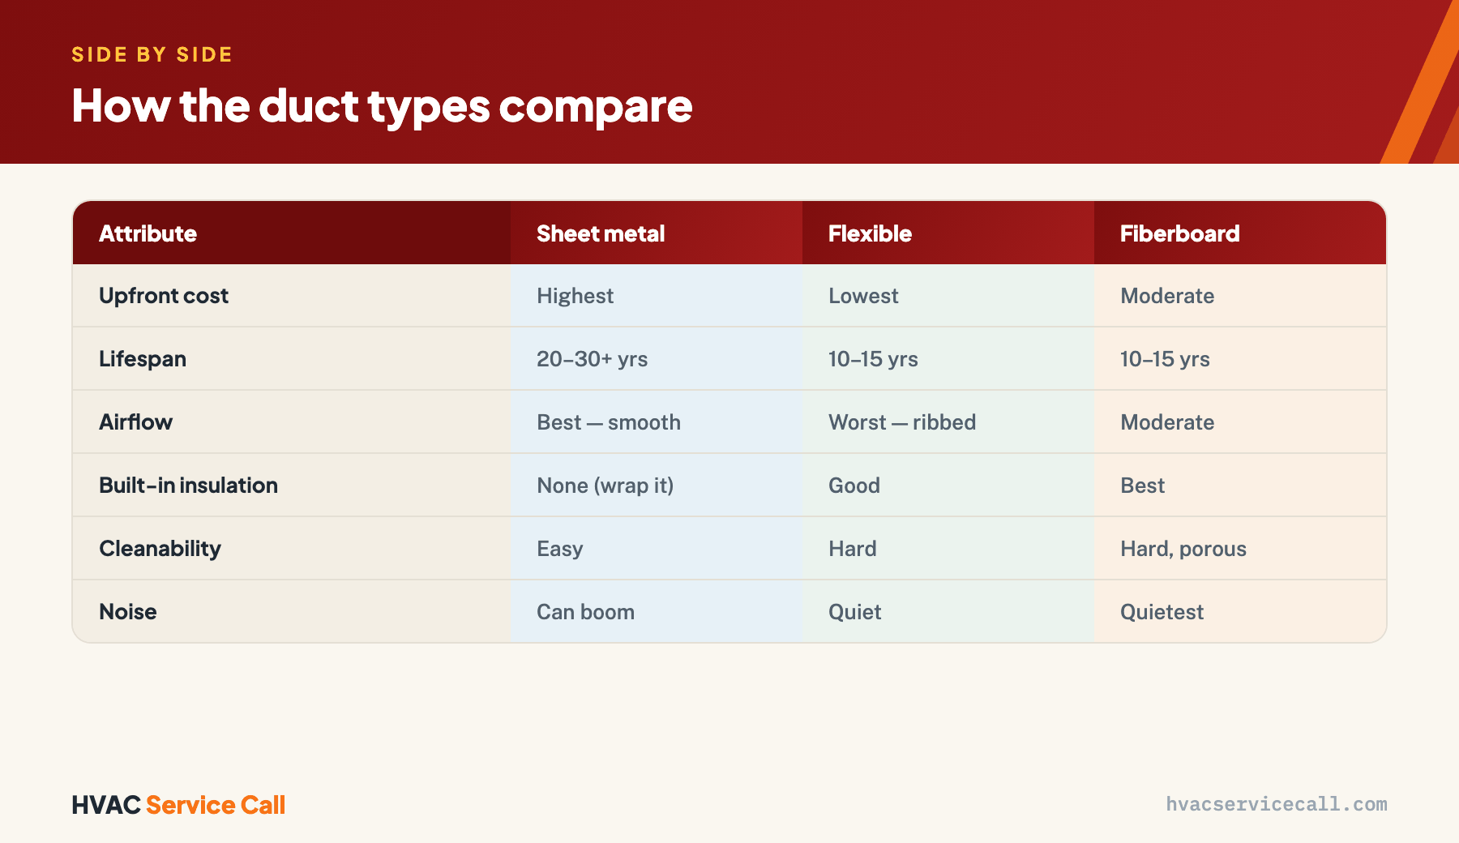This screenshot has height=843, width=1459.
Task: Click the Flexible '10–15 yrs' lifespan cell
Action: pyautogui.click(x=948, y=359)
